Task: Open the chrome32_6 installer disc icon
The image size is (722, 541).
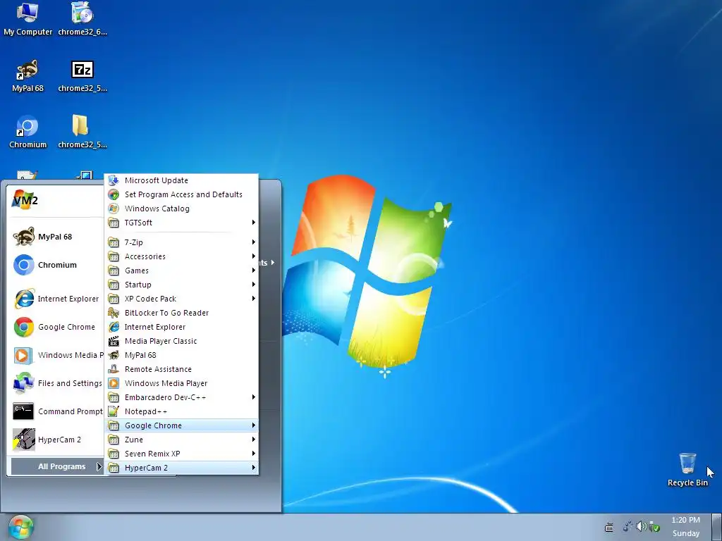Action: tap(82, 19)
